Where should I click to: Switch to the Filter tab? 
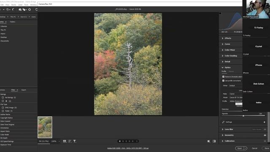(13, 90)
